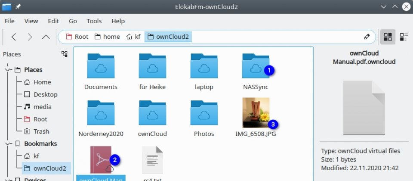Select the NASSync folder

(256, 66)
